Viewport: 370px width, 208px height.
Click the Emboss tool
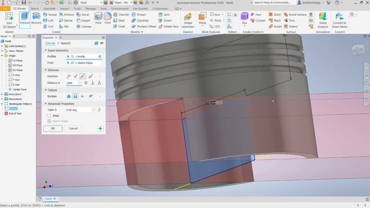[x=66, y=14]
